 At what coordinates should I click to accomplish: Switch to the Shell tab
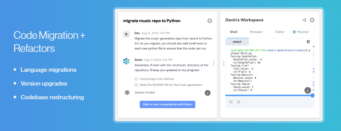234,32
